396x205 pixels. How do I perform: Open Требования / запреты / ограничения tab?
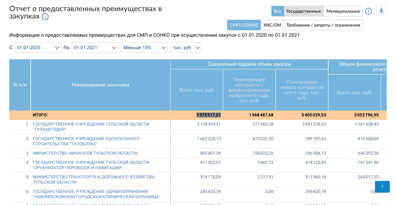click(x=323, y=25)
